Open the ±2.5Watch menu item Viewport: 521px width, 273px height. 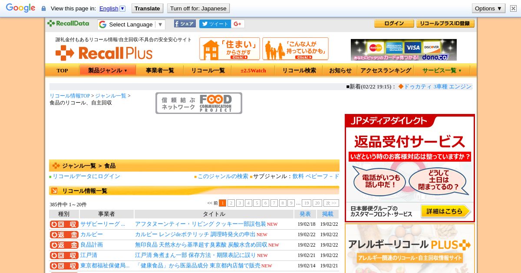[253, 70]
